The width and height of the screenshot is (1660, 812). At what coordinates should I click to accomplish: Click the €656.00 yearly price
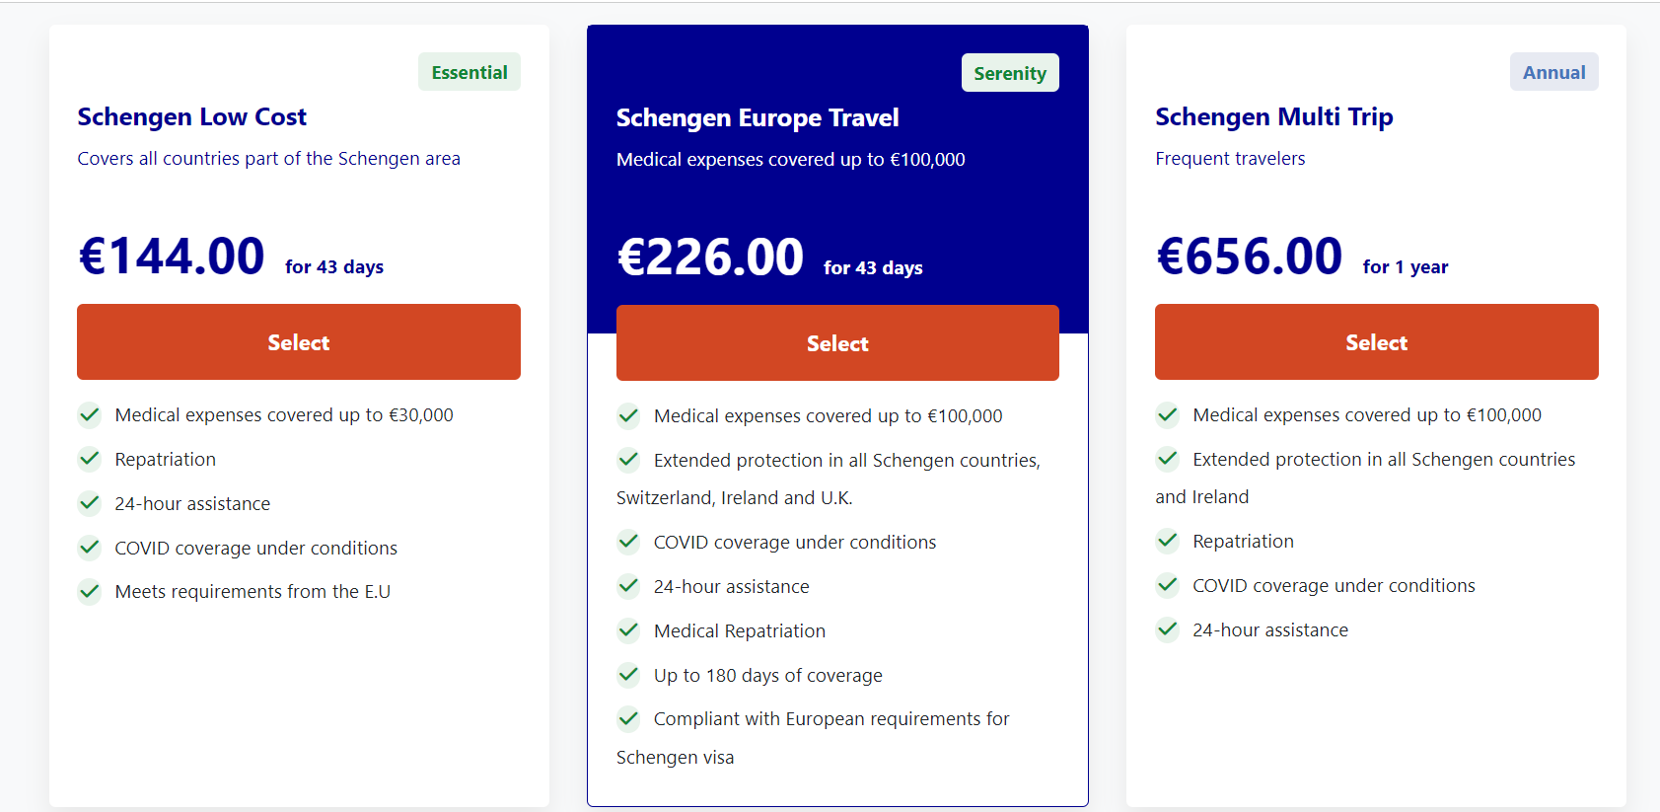pos(1249,257)
